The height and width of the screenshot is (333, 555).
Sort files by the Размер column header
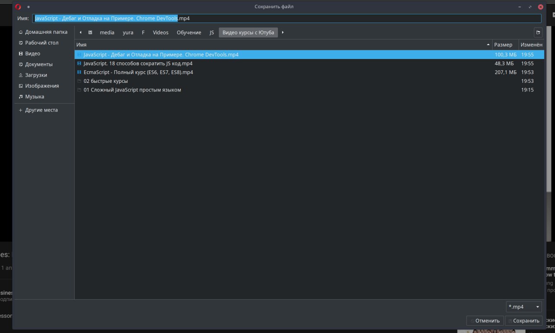point(505,45)
